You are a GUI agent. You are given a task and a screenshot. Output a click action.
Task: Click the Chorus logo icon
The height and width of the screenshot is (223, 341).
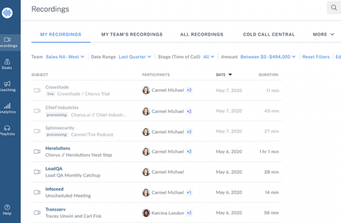[7, 13]
